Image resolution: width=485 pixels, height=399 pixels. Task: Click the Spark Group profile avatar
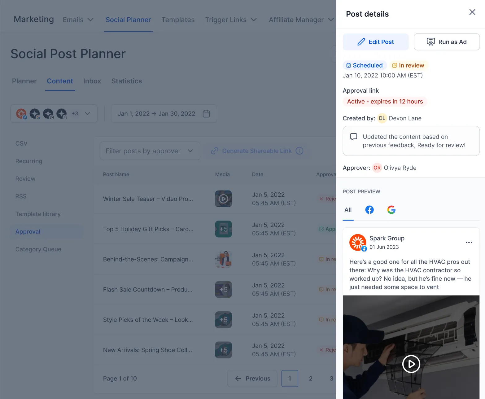(x=357, y=242)
